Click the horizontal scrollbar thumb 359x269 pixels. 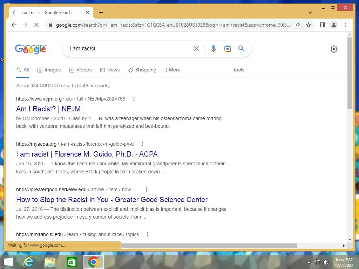(x=209, y=246)
